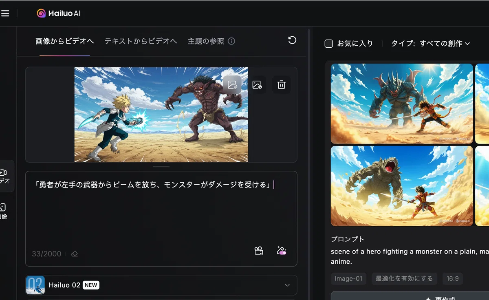This screenshot has width=489, height=300.
Task: Click the 33/2000 character counter
Action: (46, 254)
